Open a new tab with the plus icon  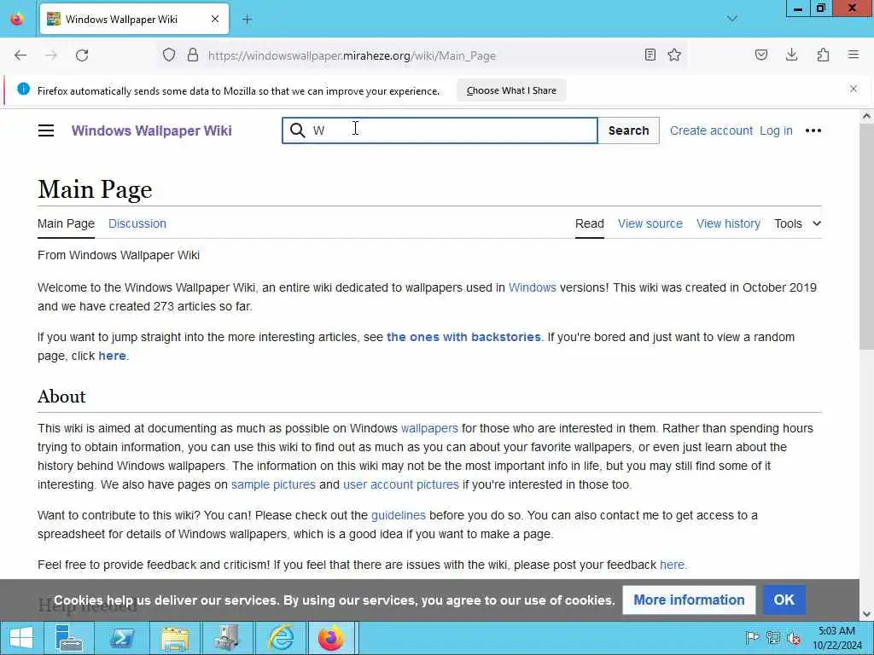click(247, 20)
